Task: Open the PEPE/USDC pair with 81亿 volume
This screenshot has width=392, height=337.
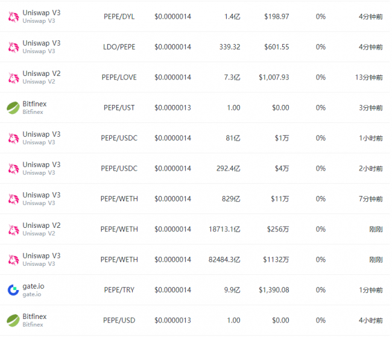Action: 119,138
